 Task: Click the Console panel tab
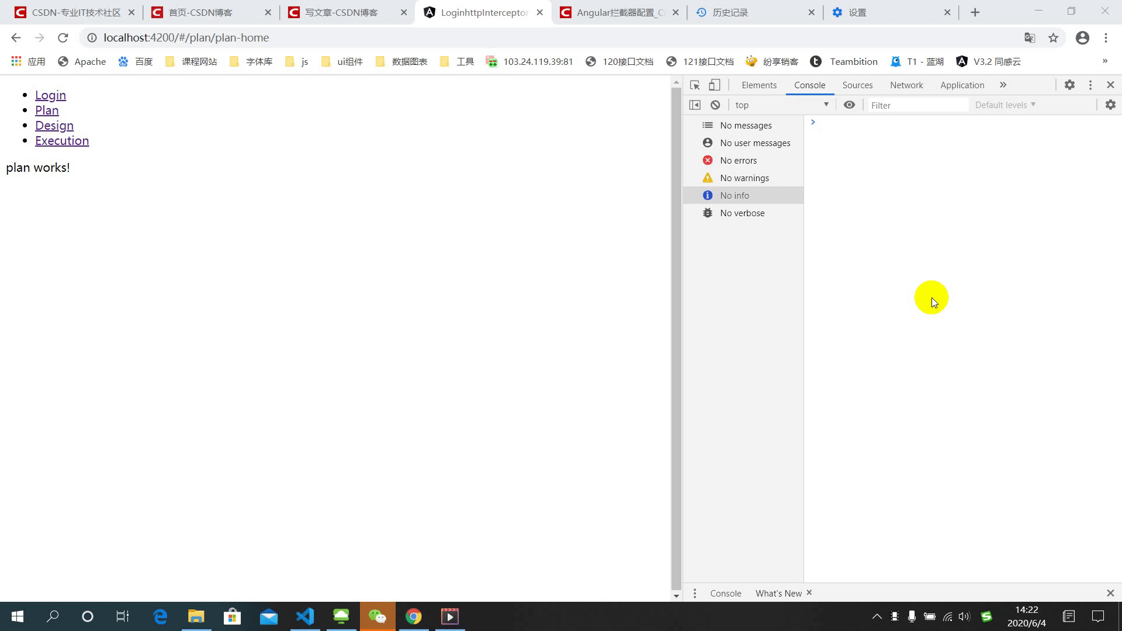809,85
